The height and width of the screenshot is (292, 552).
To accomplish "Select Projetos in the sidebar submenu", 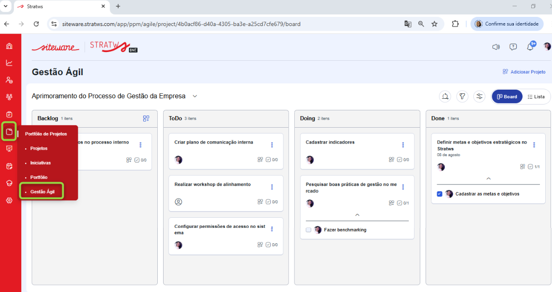I will (x=39, y=148).
